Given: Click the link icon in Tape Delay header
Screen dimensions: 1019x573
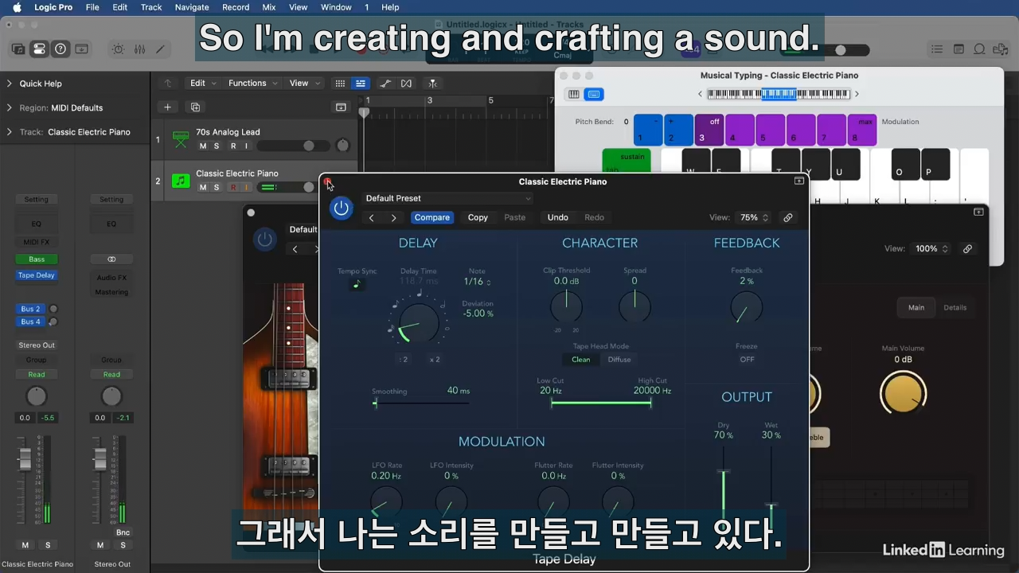Looking at the screenshot, I should coord(787,217).
